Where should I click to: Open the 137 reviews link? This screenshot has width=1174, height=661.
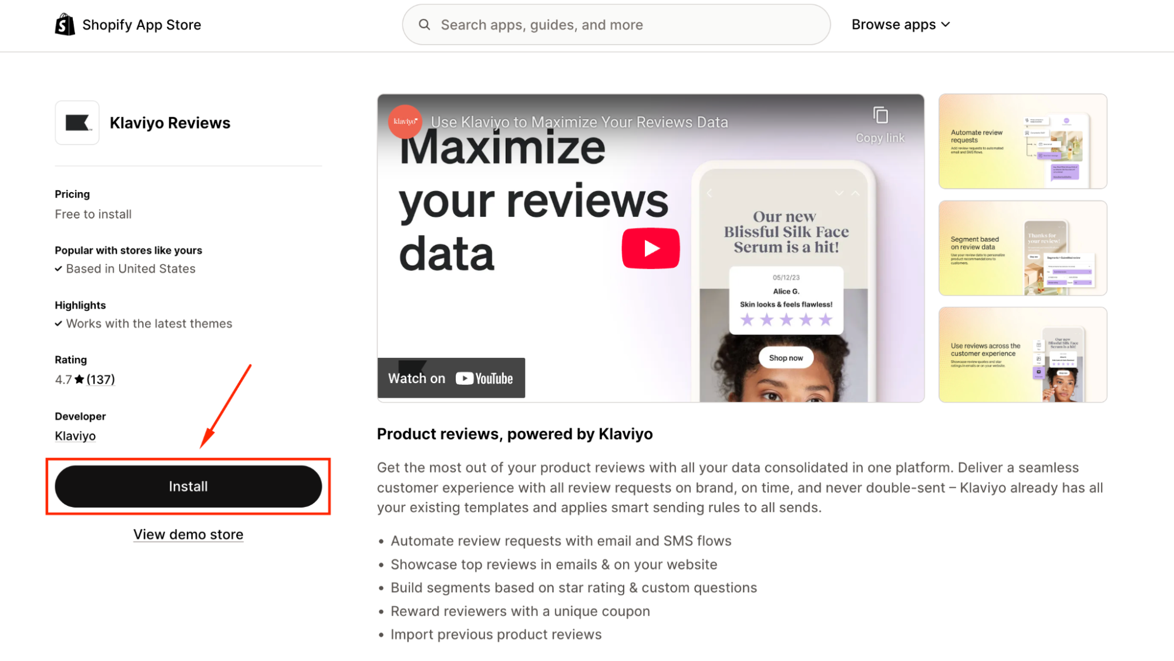[100, 380]
